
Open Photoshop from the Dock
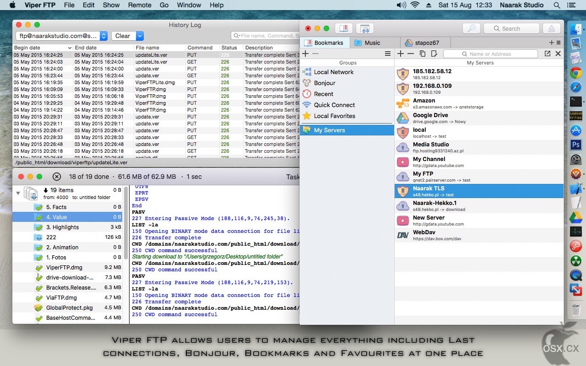[576, 145]
